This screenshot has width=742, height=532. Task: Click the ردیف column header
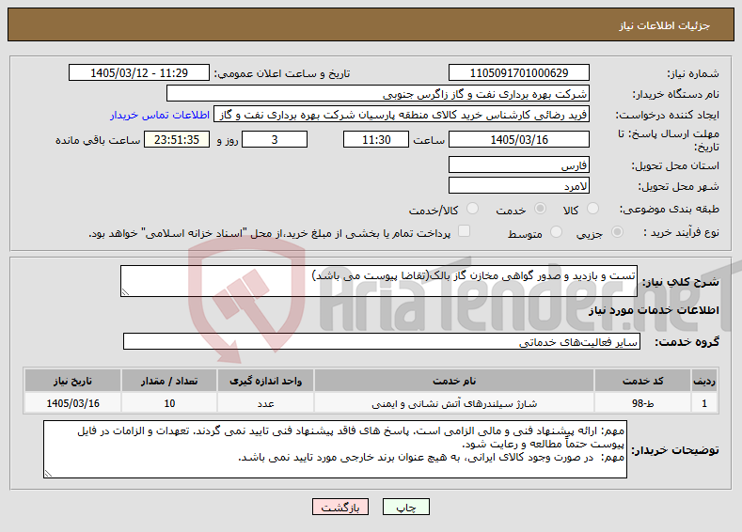tap(704, 381)
